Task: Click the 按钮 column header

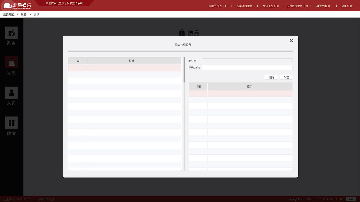Action: click(198, 86)
